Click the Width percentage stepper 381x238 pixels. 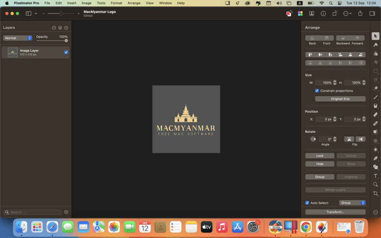click(x=335, y=83)
